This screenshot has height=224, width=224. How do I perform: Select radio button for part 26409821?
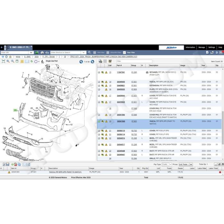coord(99,86)
